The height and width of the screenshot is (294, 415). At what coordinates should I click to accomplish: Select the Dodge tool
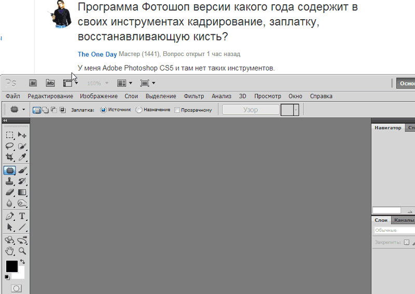tap(22, 203)
